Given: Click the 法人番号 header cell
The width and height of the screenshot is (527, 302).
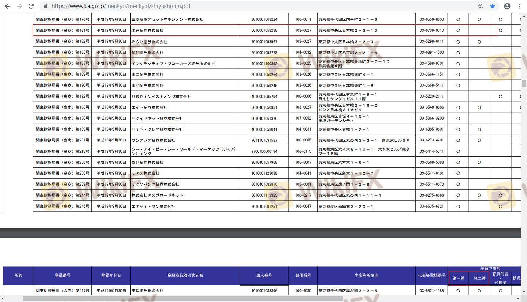Looking at the screenshot, I should click(x=264, y=276).
